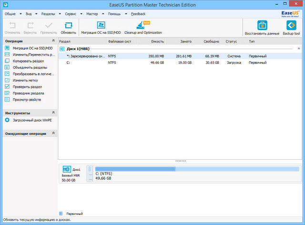305x225 pixels.
Task: Click 49.66 GB capacity cell
Action: [157, 62]
